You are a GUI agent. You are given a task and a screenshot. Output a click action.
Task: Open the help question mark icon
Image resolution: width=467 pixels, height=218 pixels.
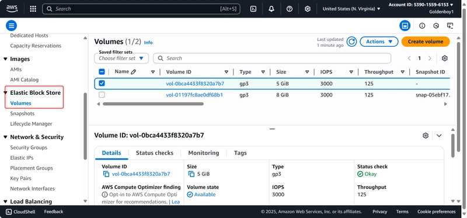(x=290, y=9)
